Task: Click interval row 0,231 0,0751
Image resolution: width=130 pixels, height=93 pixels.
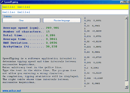Action: [93, 36]
